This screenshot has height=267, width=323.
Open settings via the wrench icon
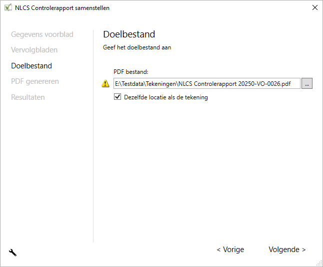tap(12, 253)
